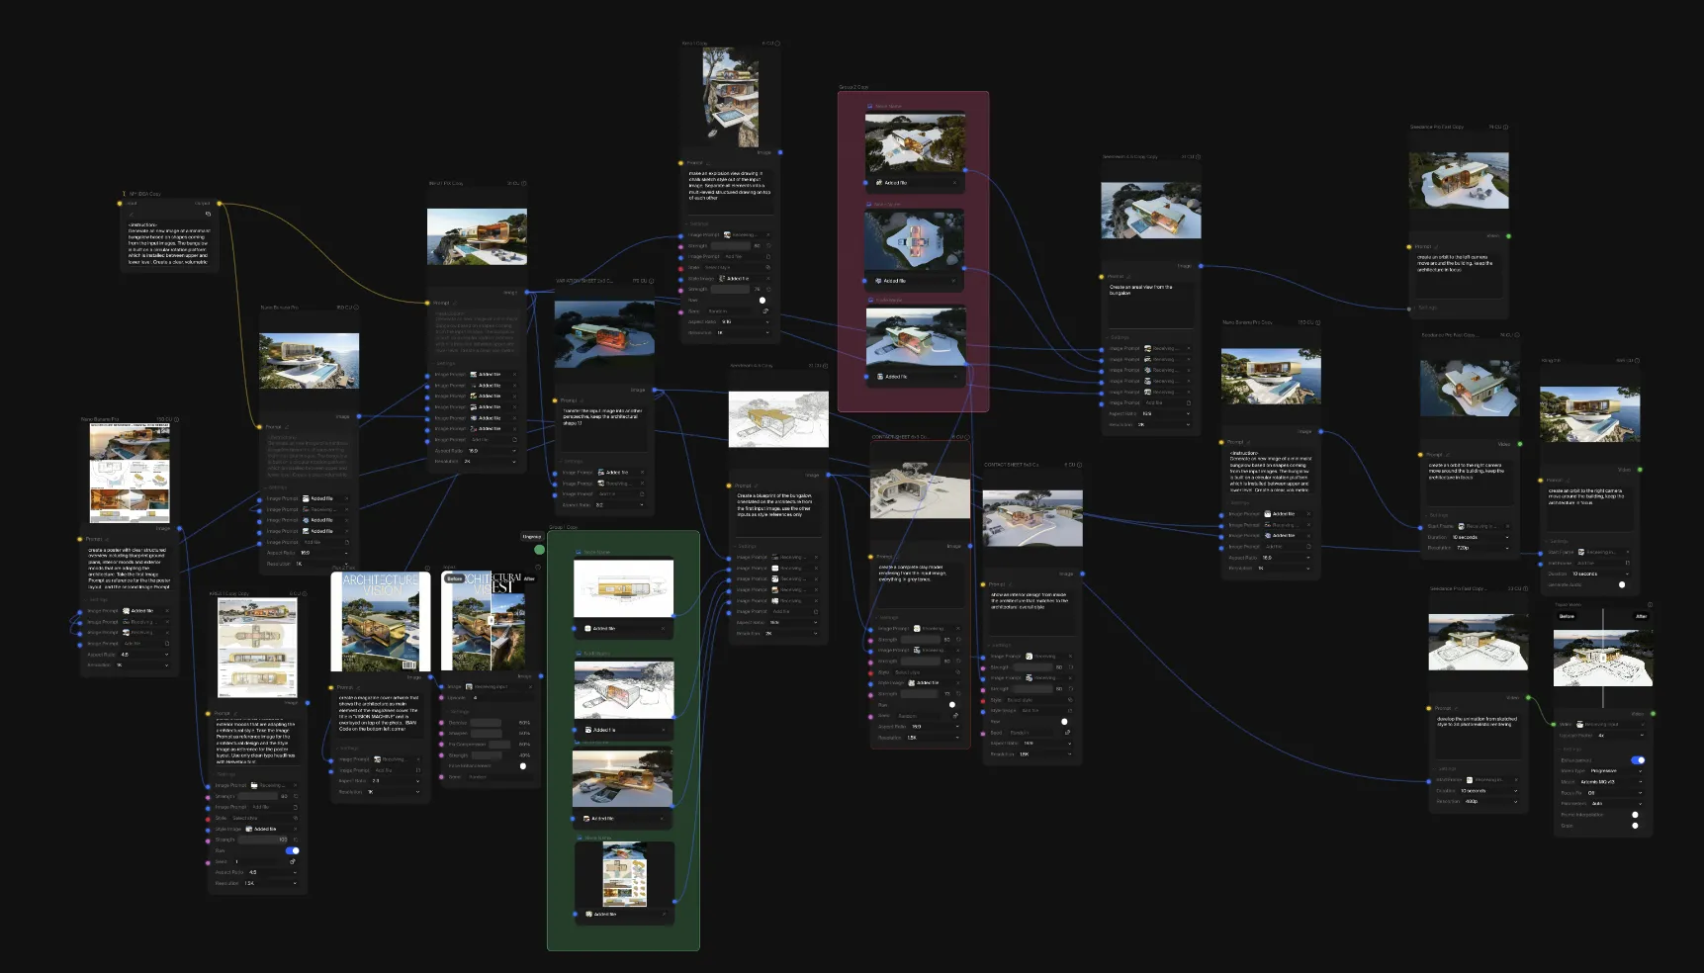Viewport: 1704px width, 973px height.
Task: Click the After label on Topaz Video comparison
Action: [x=1641, y=616]
